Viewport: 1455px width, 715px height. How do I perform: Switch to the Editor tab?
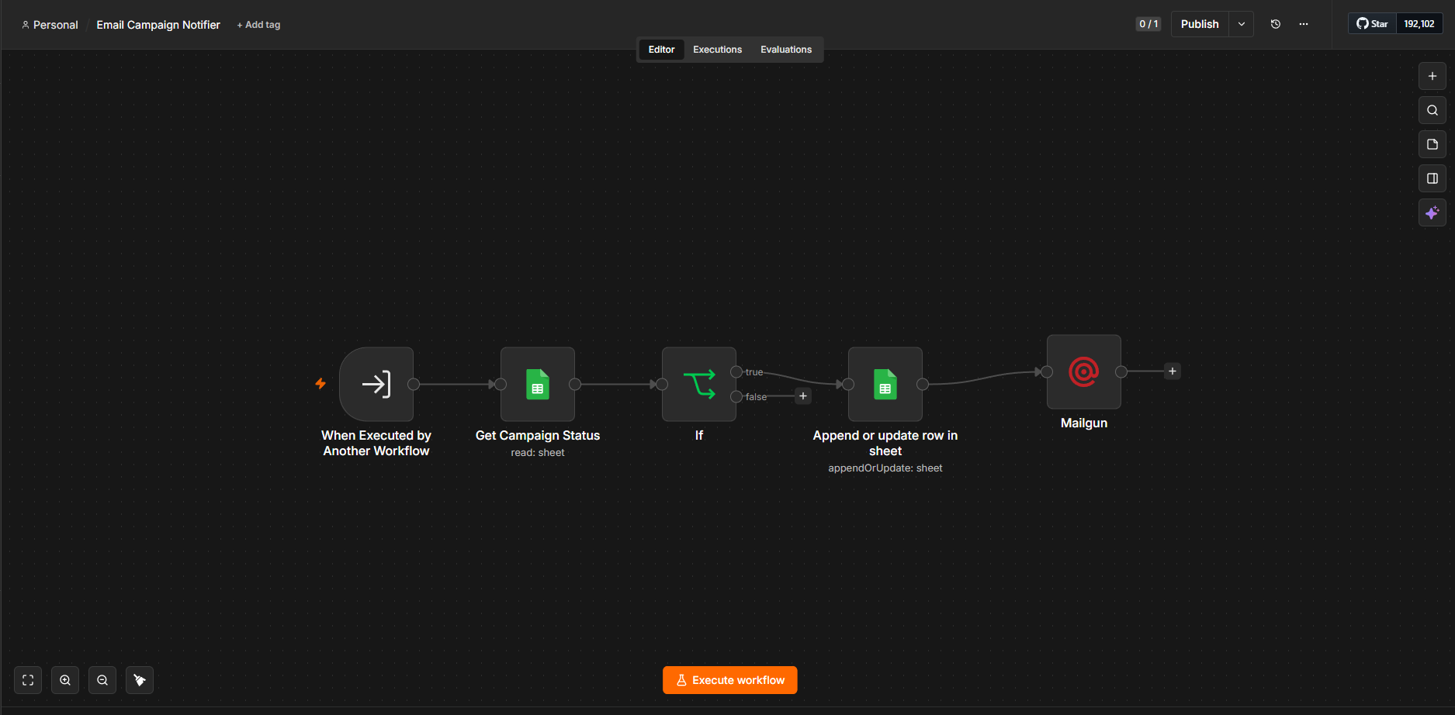coord(661,50)
